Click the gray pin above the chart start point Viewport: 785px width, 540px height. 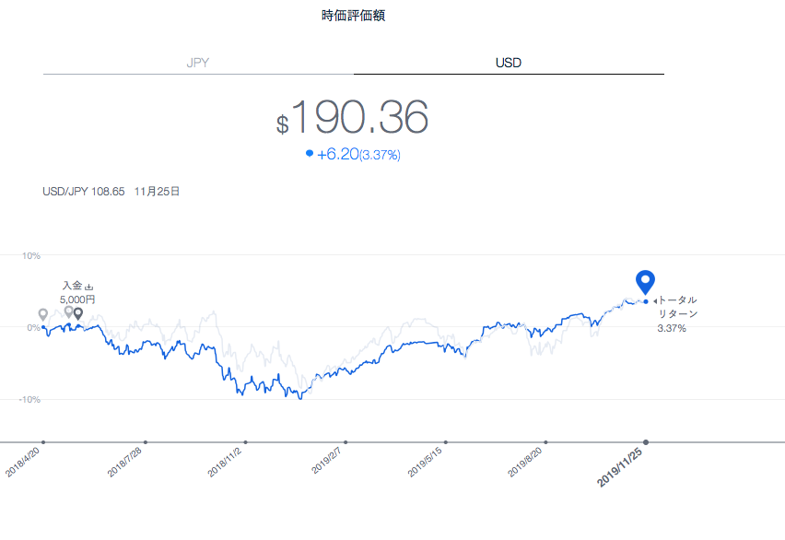[43, 314]
